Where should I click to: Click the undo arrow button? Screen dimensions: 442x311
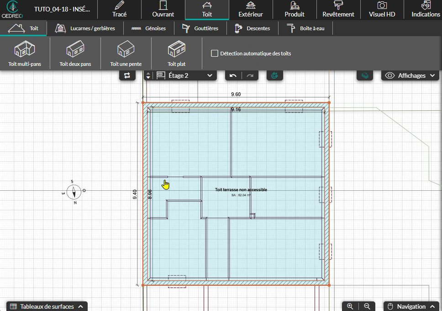click(x=233, y=75)
